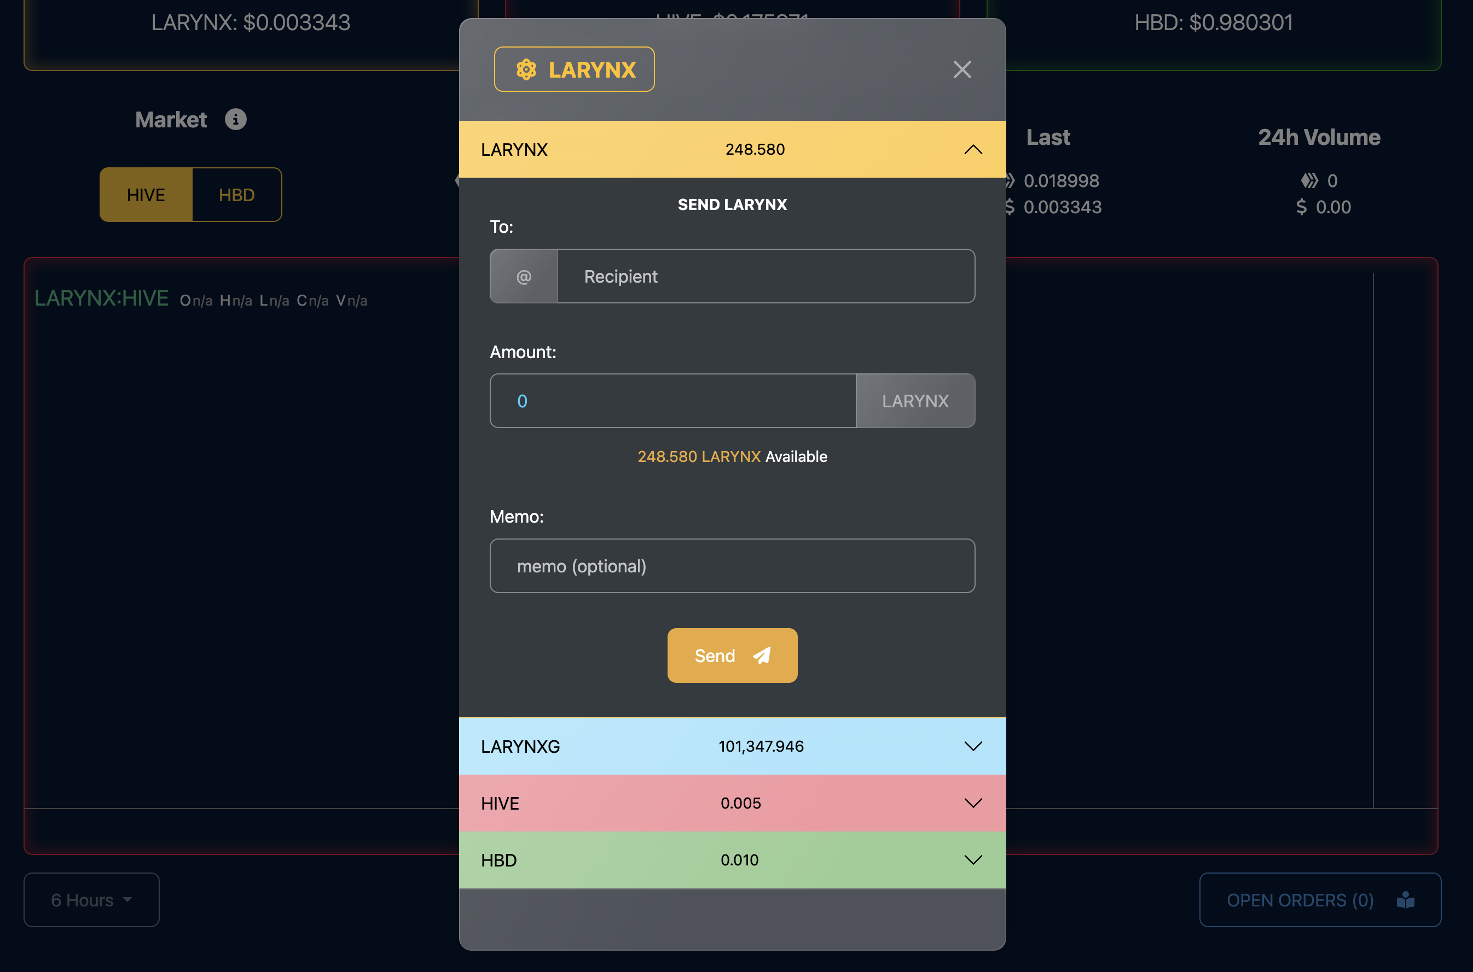Toggle the HIVE price display row
This screenshot has height=972, width=1473.
[x=972, y=803]
